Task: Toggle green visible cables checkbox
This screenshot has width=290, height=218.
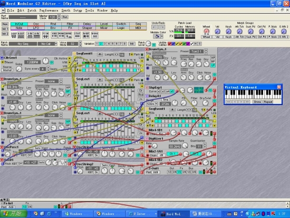Action: click(184, 44)
